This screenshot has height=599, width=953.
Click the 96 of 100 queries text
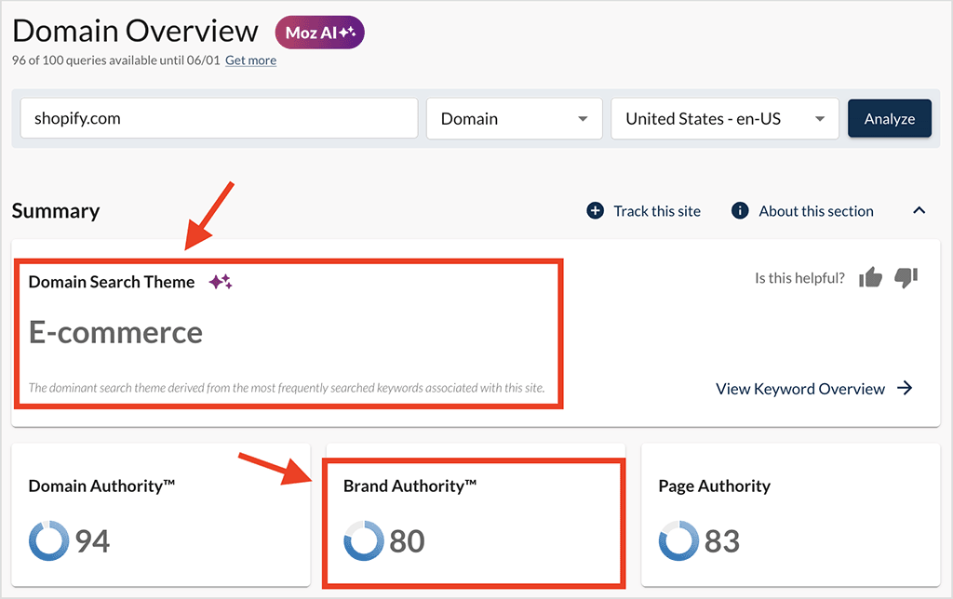pos(116,60)
